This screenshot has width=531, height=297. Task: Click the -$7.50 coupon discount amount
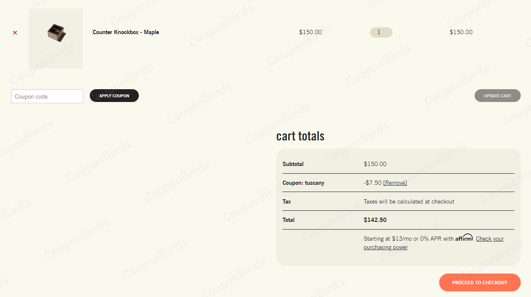372,183
